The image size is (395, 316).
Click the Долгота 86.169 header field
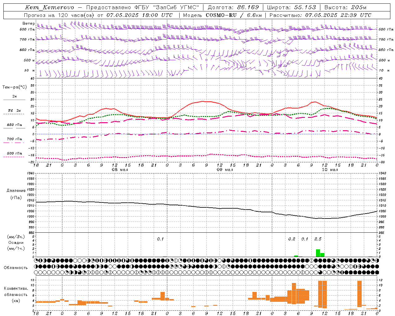pyautogui.click(x=233, y=7)
